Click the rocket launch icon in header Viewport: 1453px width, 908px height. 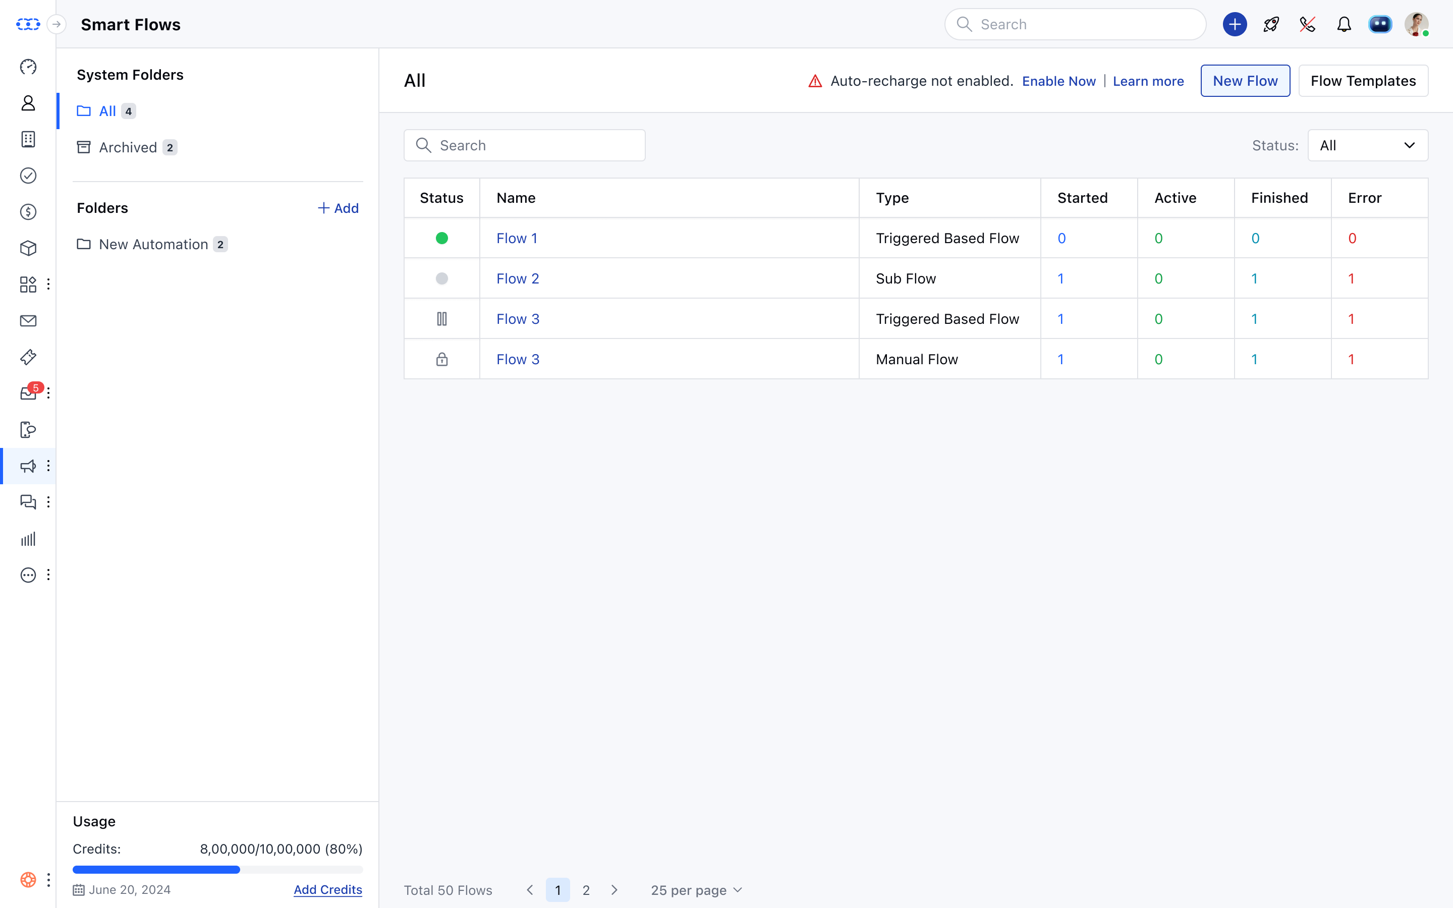click(1271, 24)
